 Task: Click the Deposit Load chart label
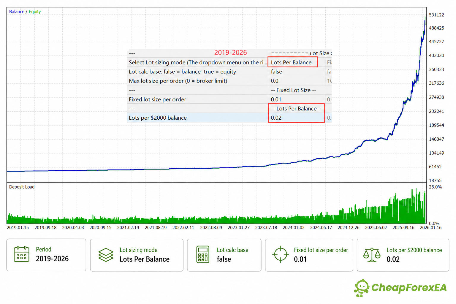click(22, 187)
